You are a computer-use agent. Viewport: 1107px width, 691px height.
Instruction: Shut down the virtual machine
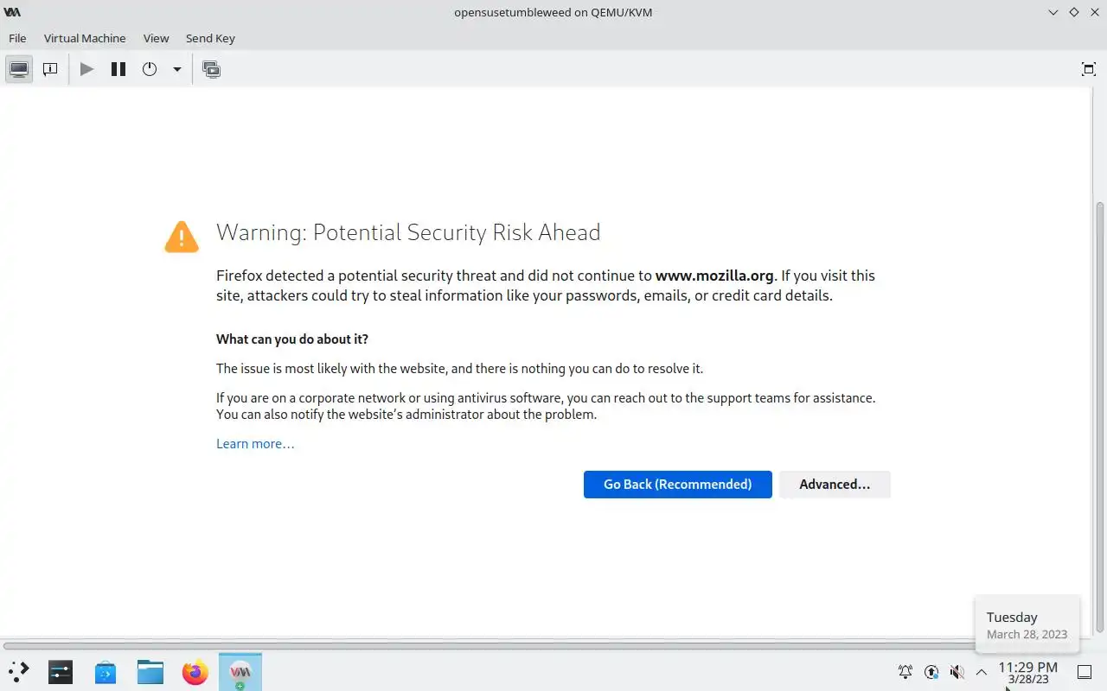pyautogui.click(x=150, y=69)
